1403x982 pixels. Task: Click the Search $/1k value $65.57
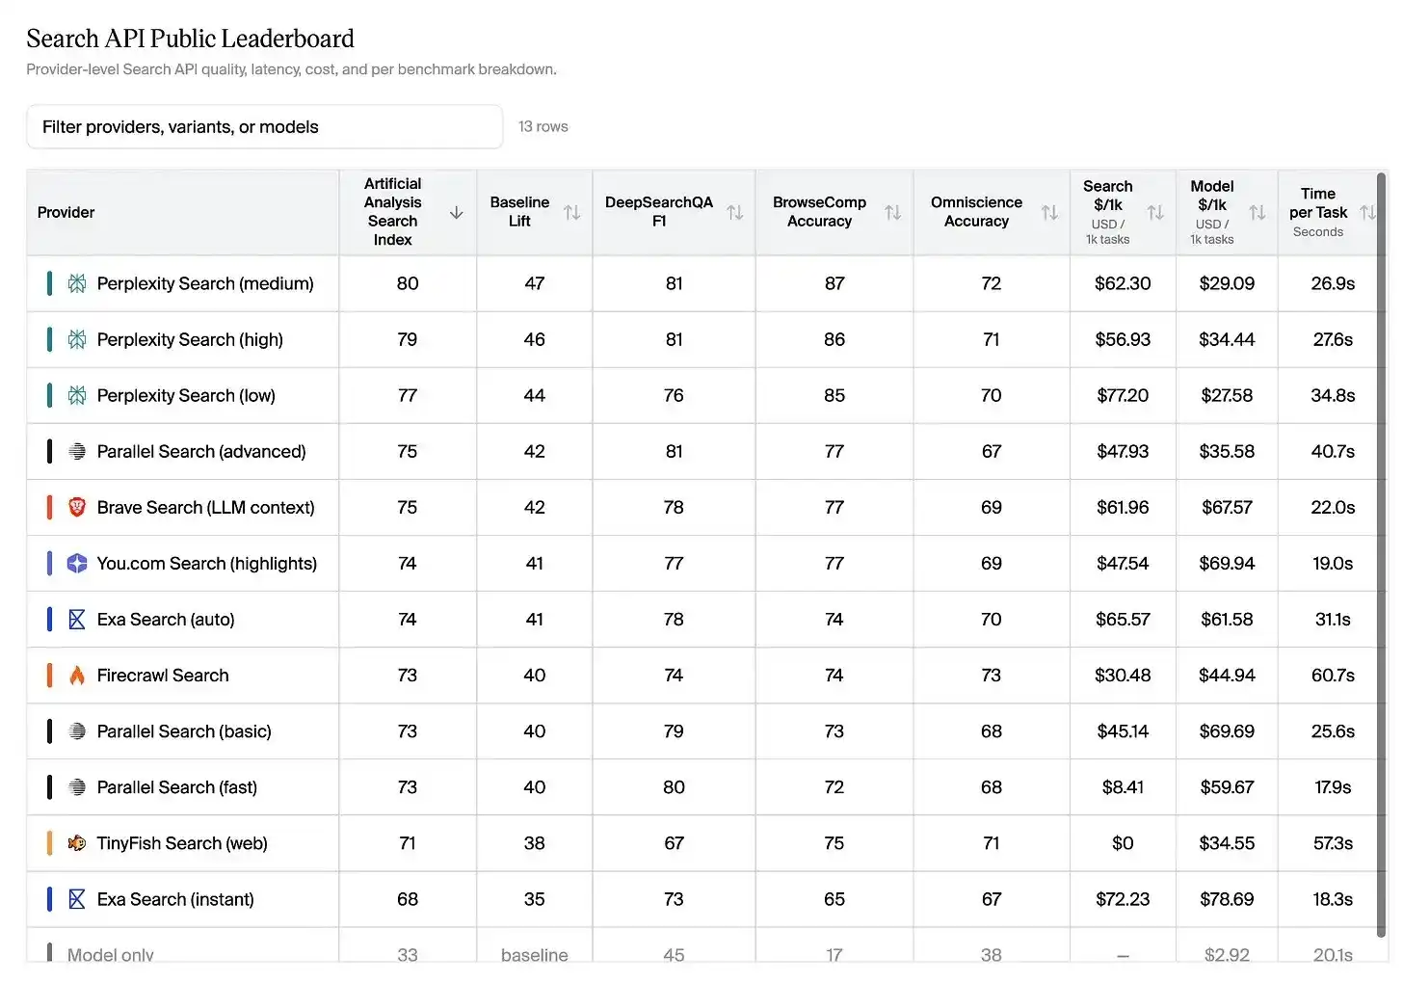[1123, 619]
